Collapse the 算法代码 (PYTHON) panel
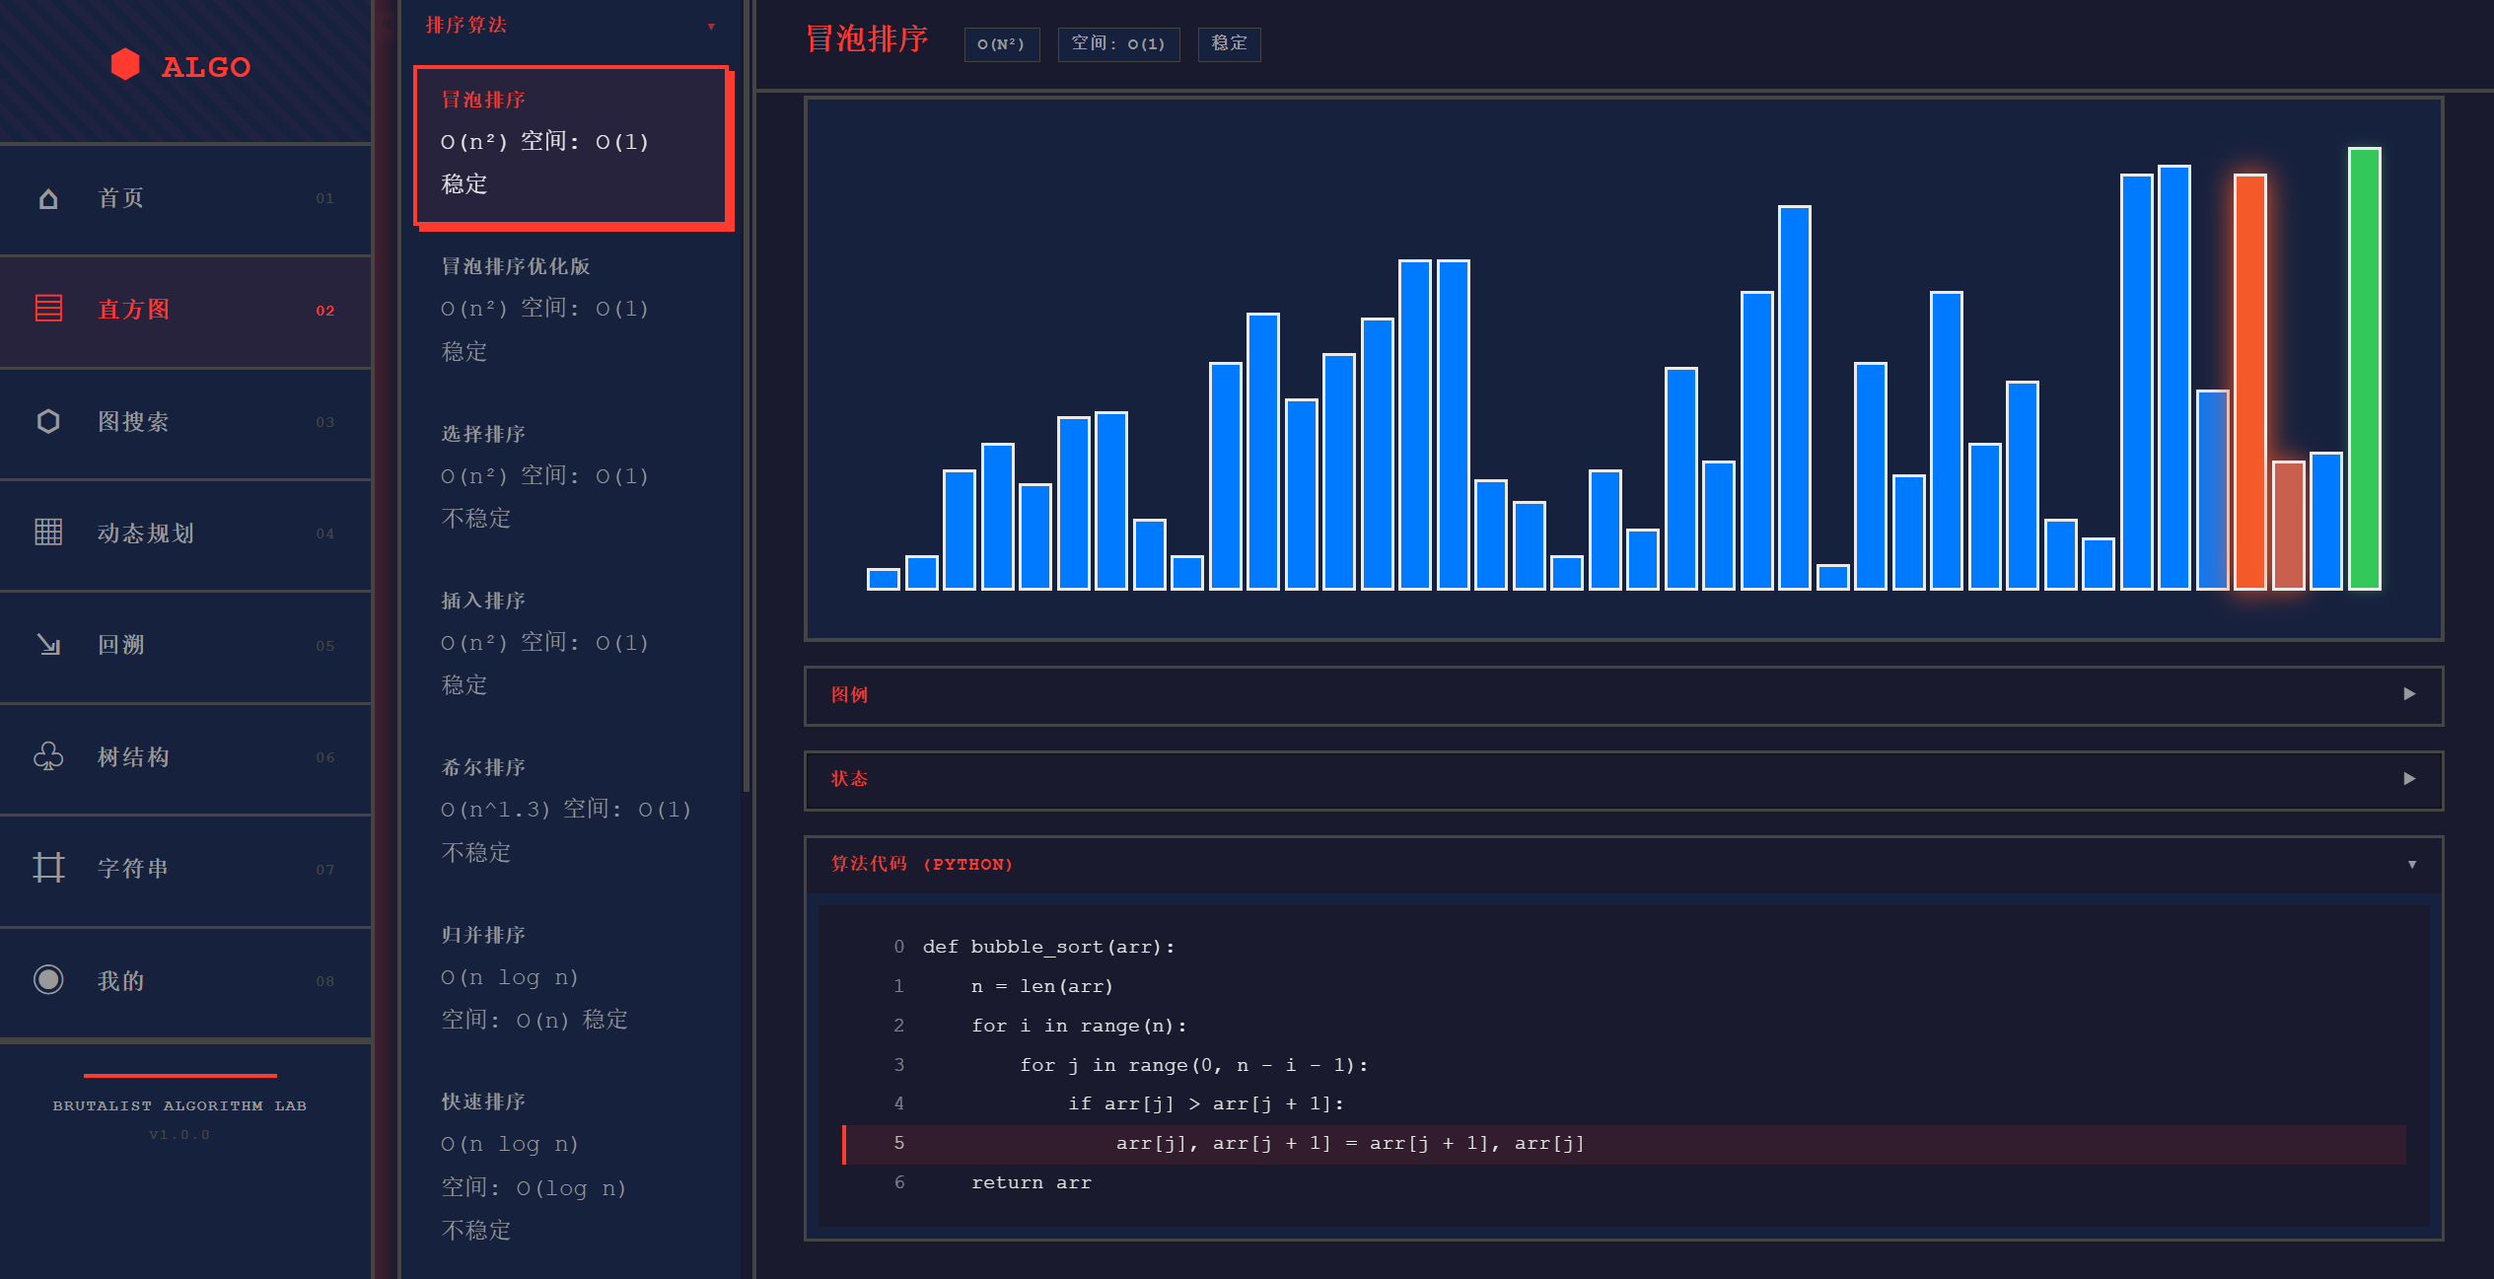This screenshot has width=2494, height=1279. click(x=1623, y=865)
